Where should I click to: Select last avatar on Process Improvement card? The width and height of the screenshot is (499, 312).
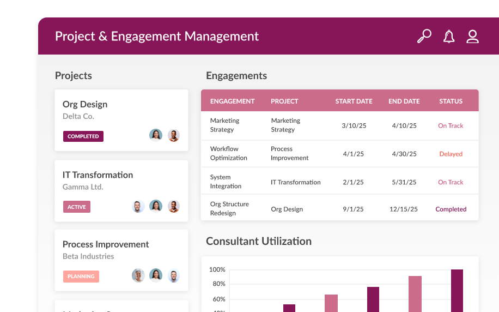point(173,275)
